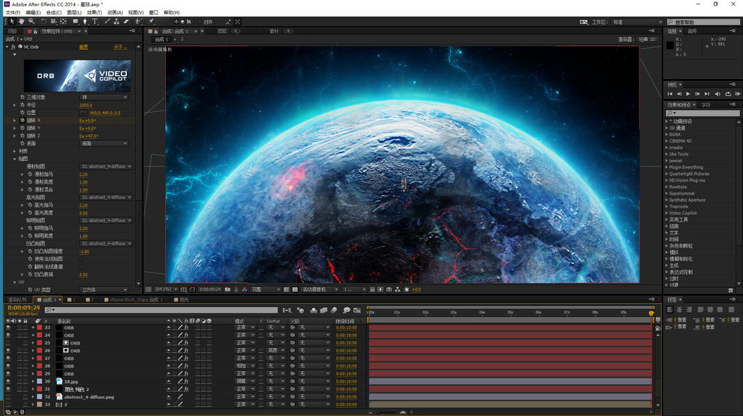Select the Hand tool
743x416 pixels.
click(x=22, y=21)
